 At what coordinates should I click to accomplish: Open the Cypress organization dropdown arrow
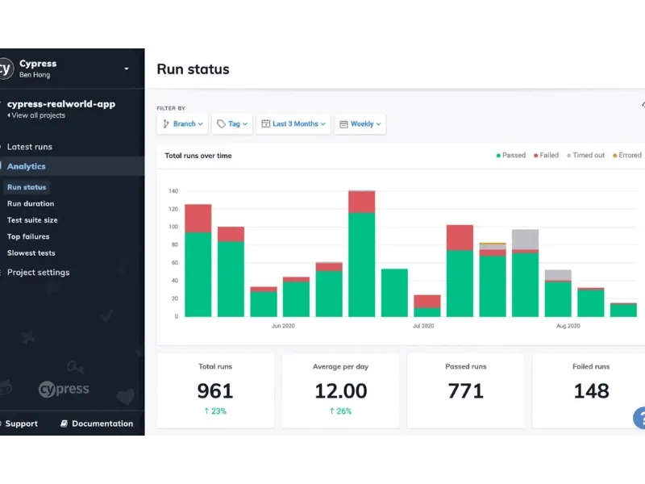(127, 69)
